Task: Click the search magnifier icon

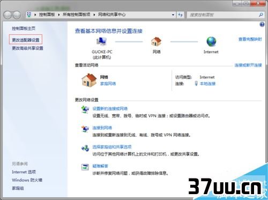Action: coord(261,15)
